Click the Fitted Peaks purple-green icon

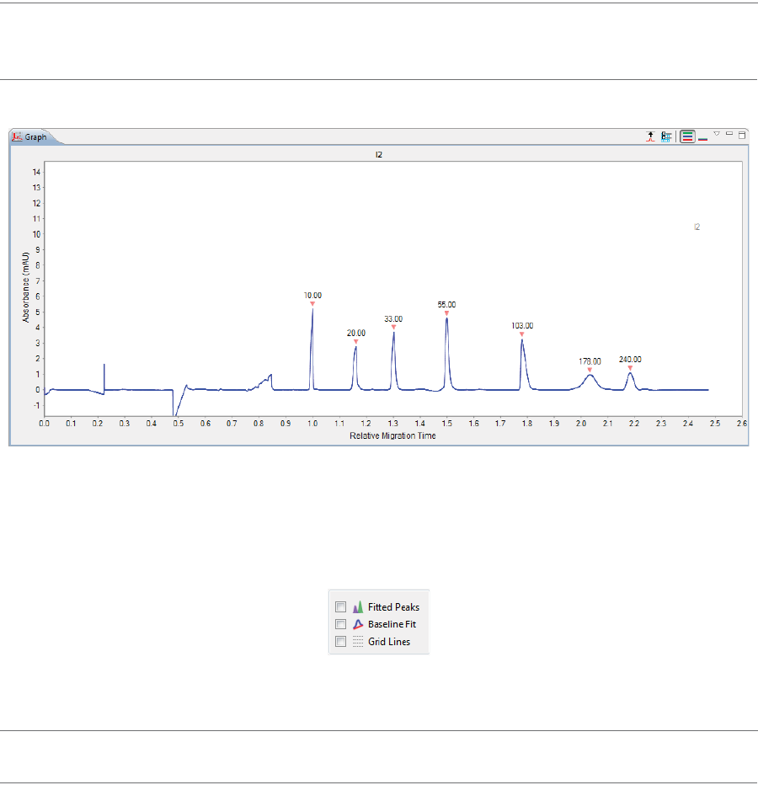[357, 607]
